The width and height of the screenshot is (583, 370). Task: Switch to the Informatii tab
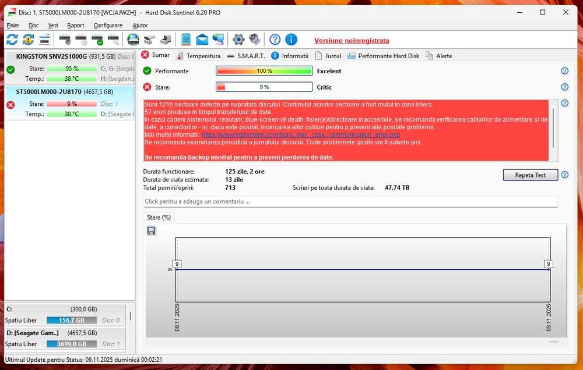coord(290,56)
